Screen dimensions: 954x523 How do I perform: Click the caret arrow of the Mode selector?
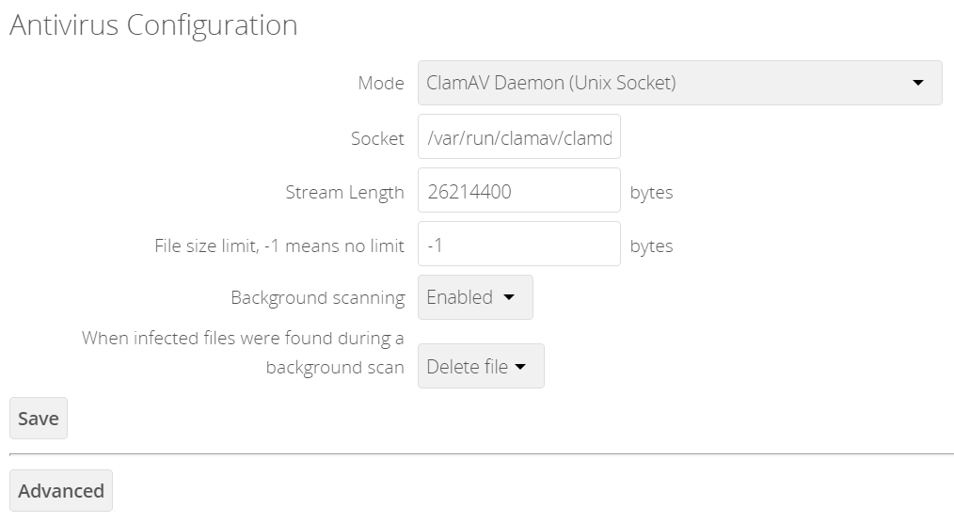[x=918, y=83]
